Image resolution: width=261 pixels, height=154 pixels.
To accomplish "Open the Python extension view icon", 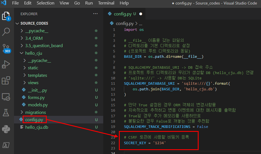I will click(x=6, y=129).
